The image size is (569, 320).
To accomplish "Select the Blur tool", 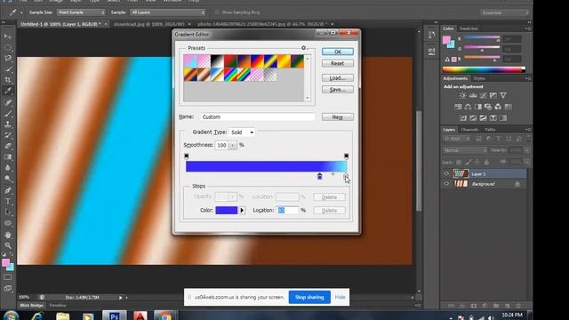I will (x=8, y=168).
